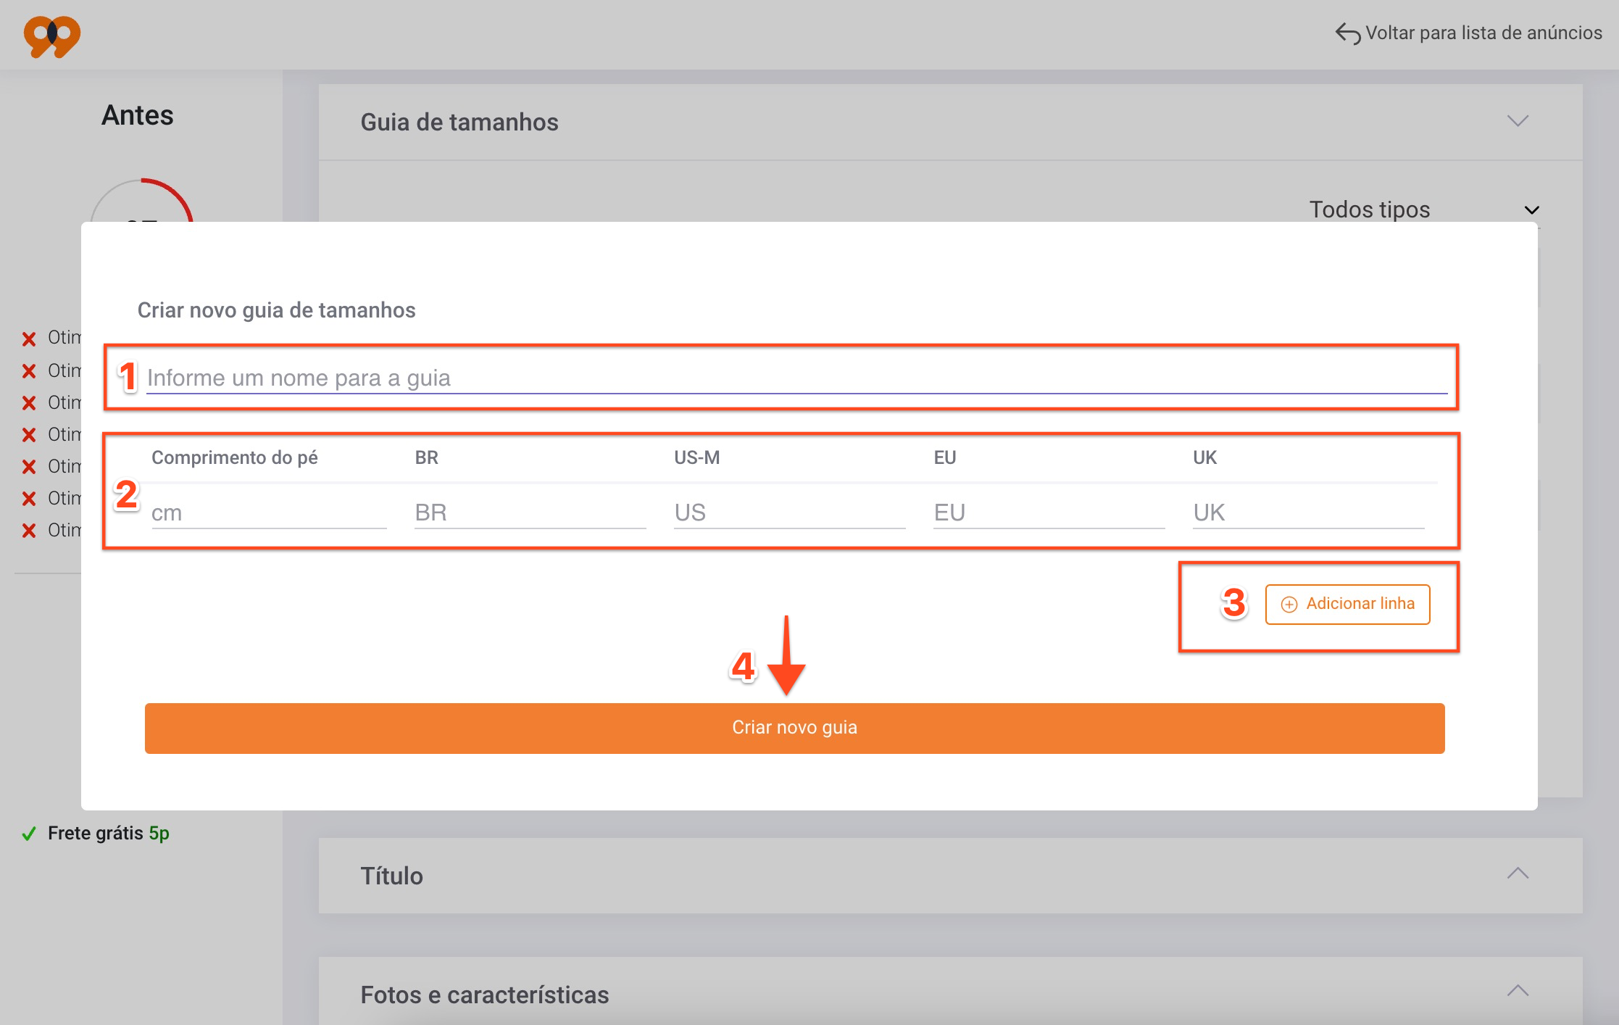Click the circular score gauge under Antes
1619x1025 pixels.
pos(142,203)
